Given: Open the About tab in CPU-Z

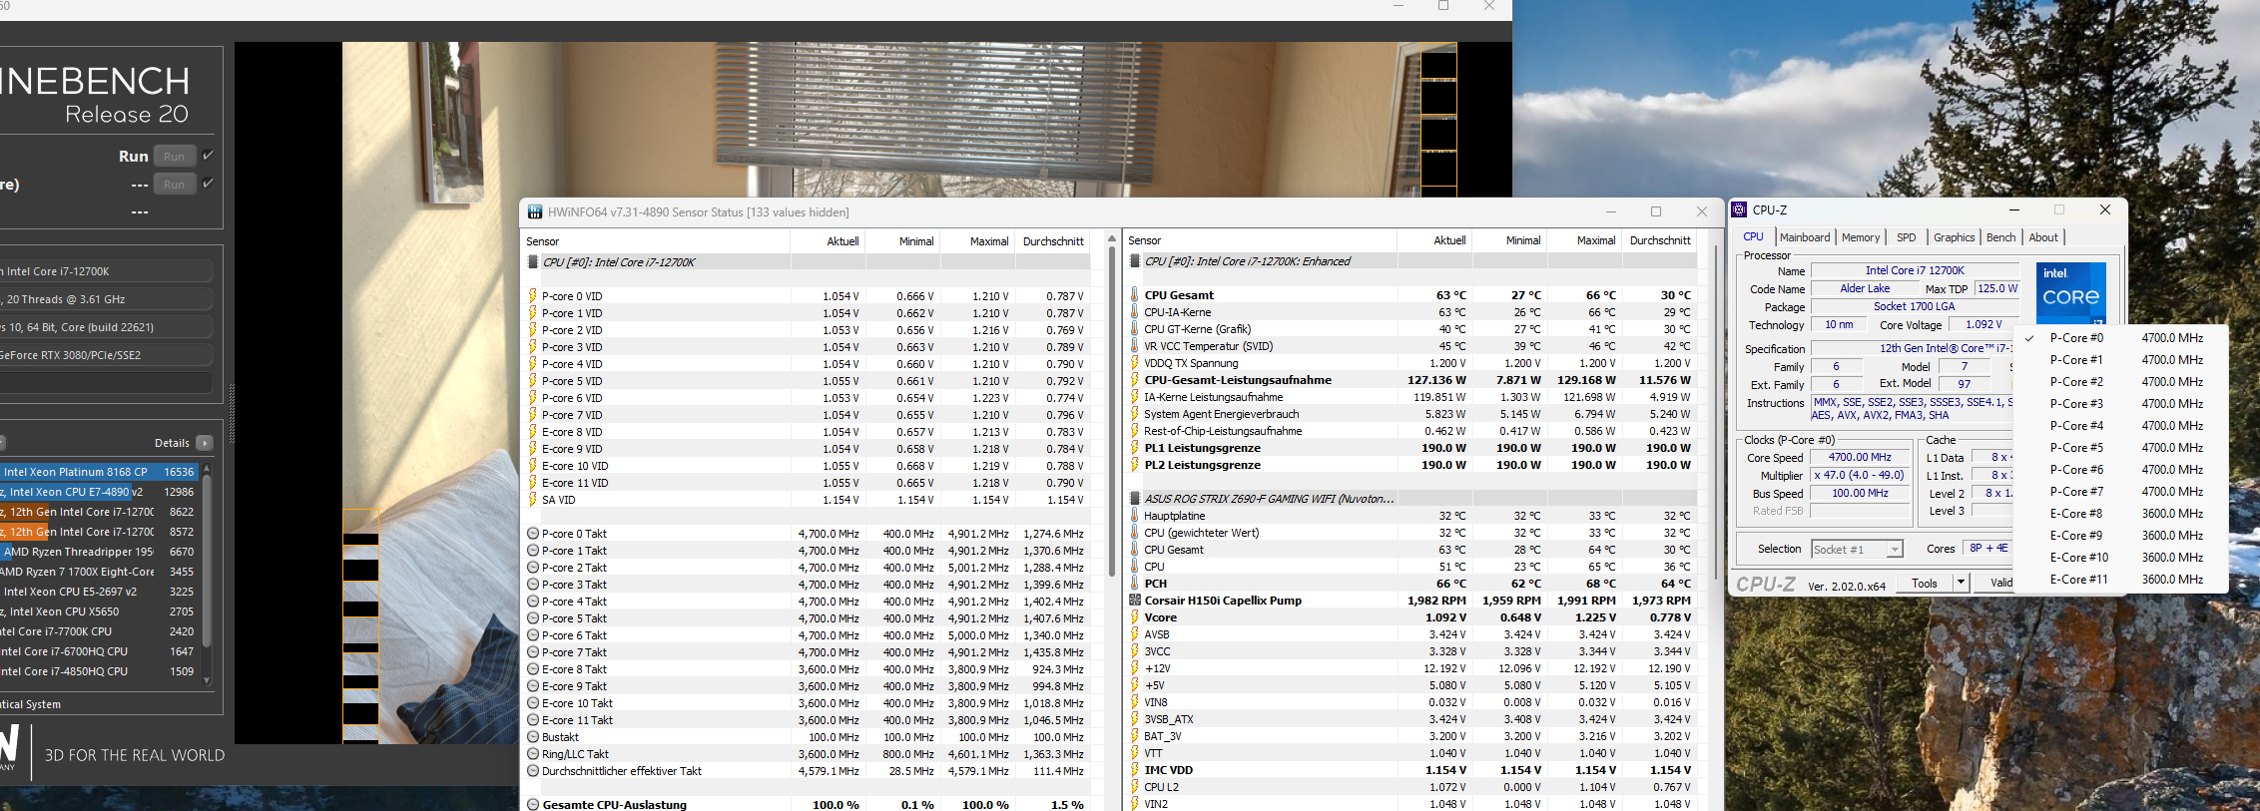Looking at the screenshot, I should [x=2043, y=237].
